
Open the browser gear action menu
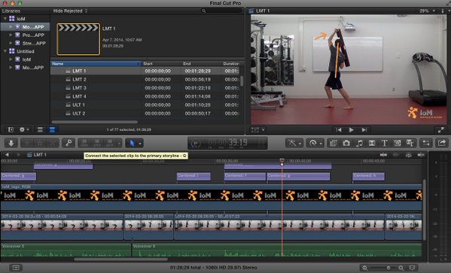[24, 129]
